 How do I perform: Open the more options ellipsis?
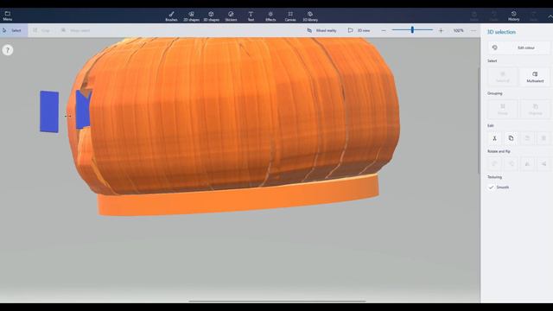coord(474,31)
